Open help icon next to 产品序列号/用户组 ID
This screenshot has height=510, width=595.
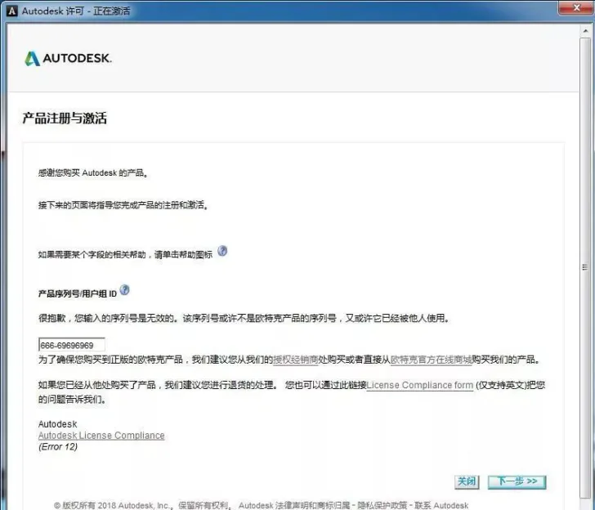pyautogui.click(x=124, y=290)
